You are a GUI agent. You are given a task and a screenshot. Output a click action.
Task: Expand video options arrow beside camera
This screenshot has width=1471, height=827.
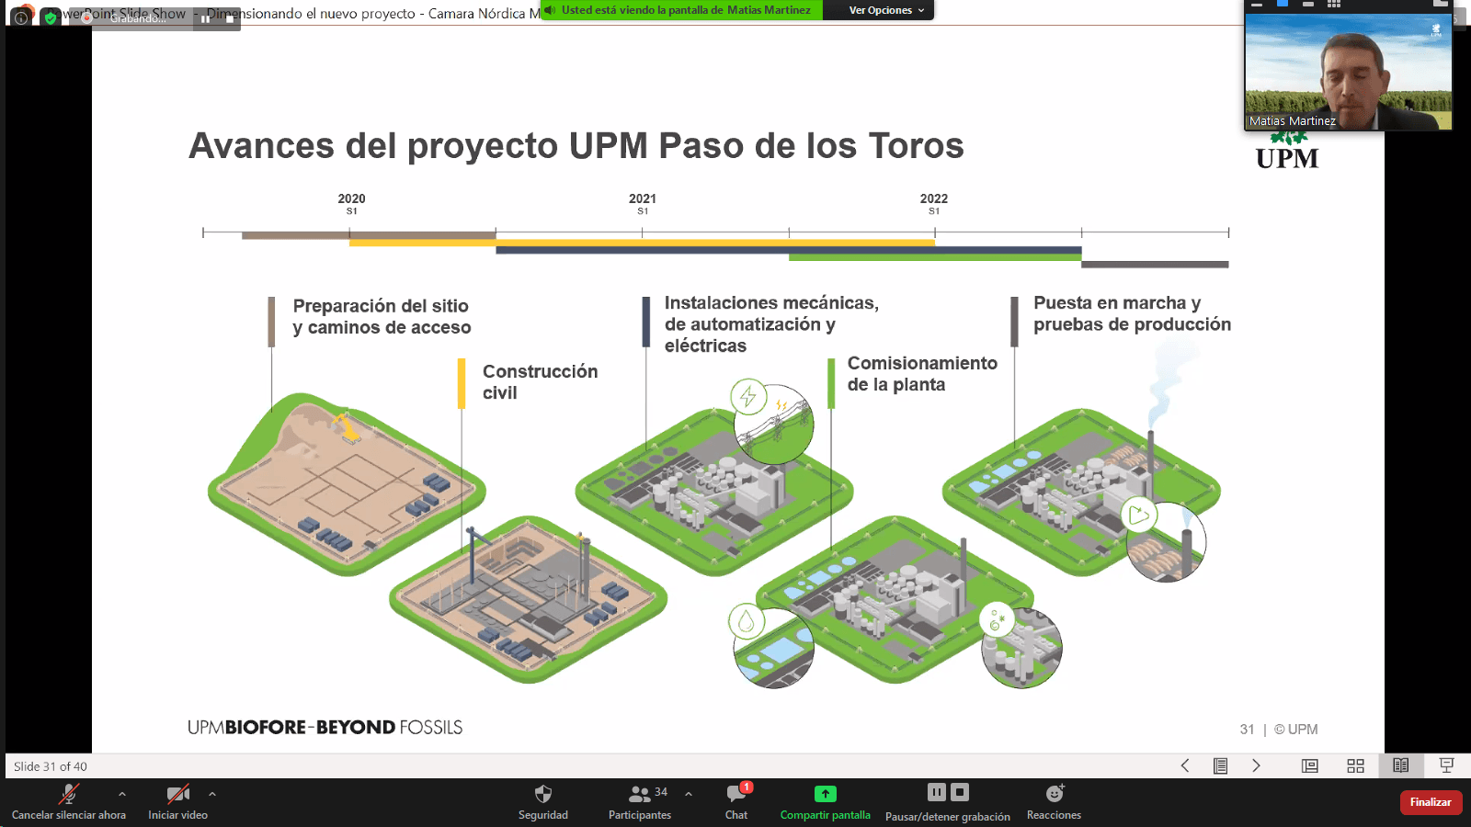click(212, 794)
